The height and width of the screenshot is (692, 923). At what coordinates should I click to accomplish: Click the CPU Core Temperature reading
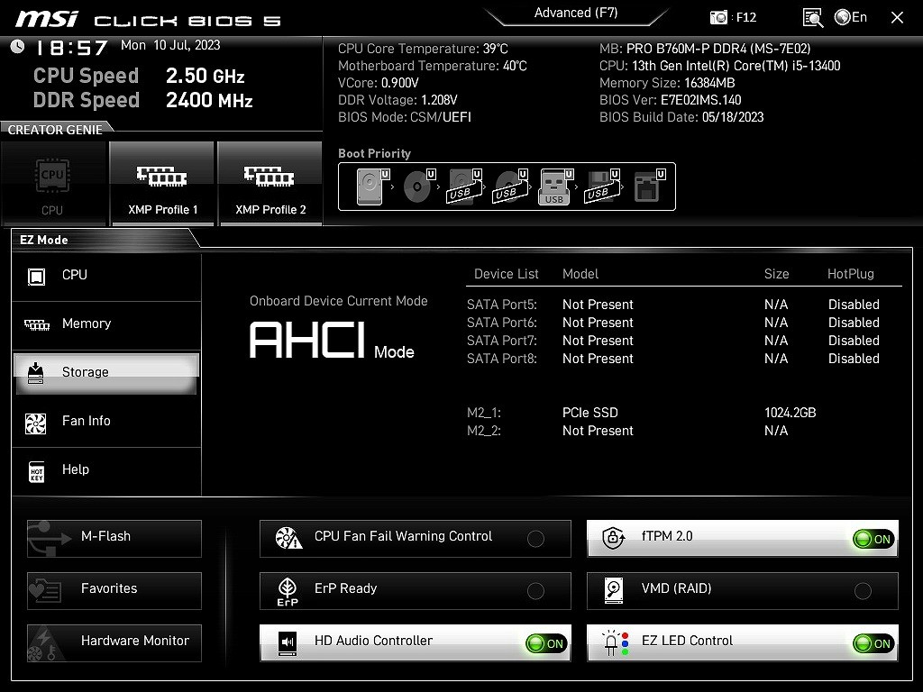423,49
